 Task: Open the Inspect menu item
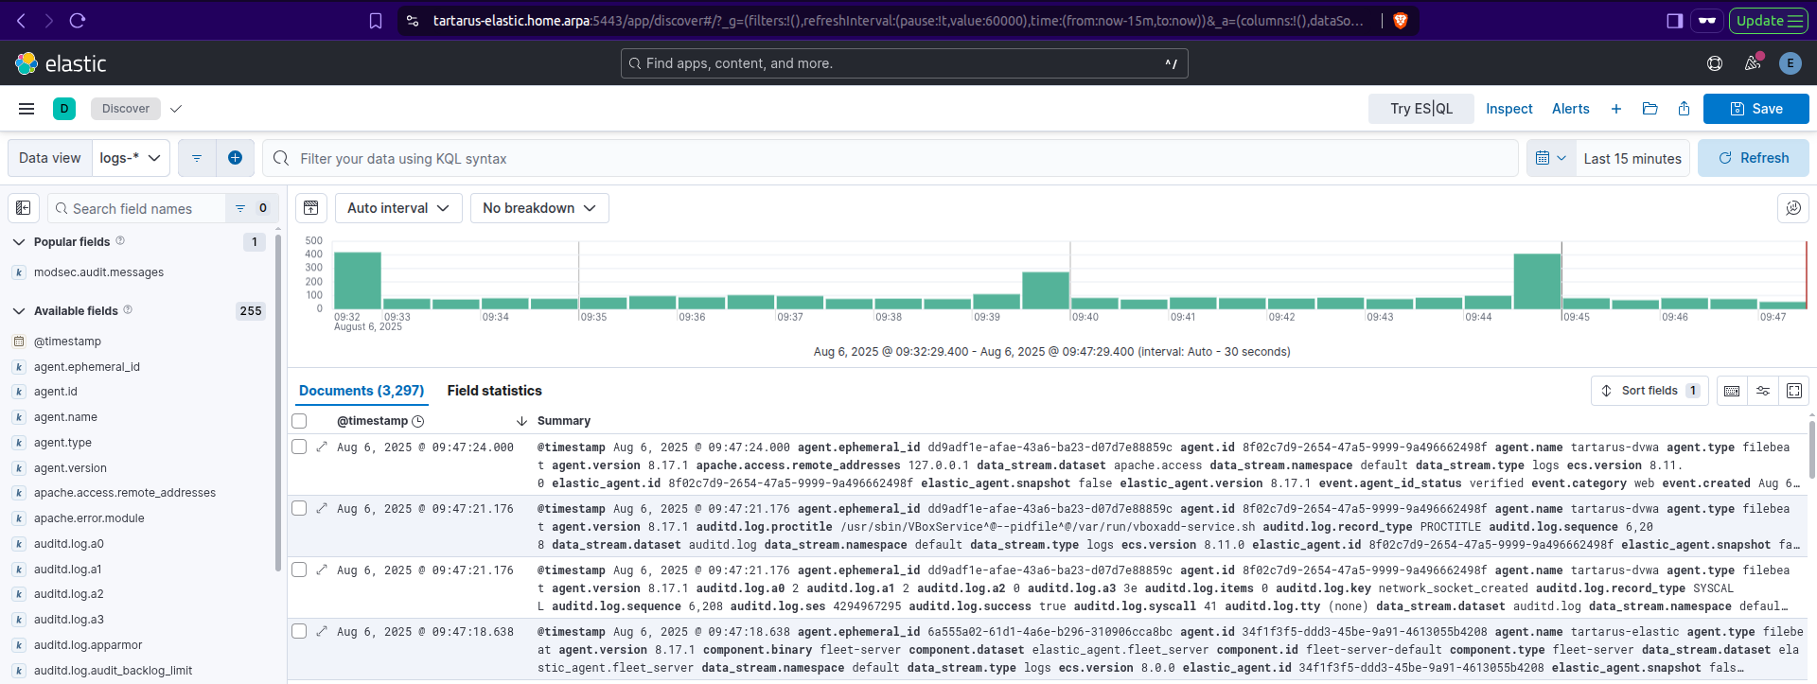(1508, 109)
